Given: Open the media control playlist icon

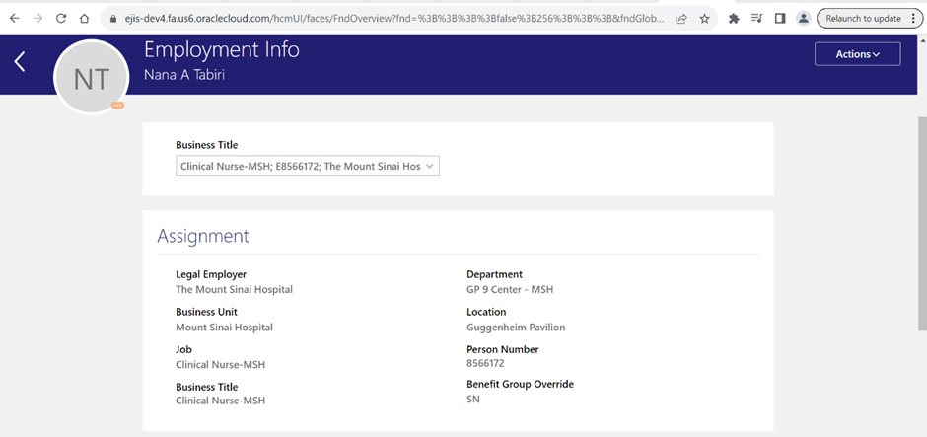Looking at the screenshot, I should pyautogui.click(x=756, y=19).
